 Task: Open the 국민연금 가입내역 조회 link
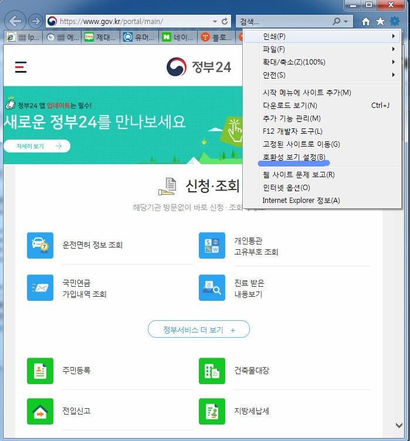(x=84, y=289)
